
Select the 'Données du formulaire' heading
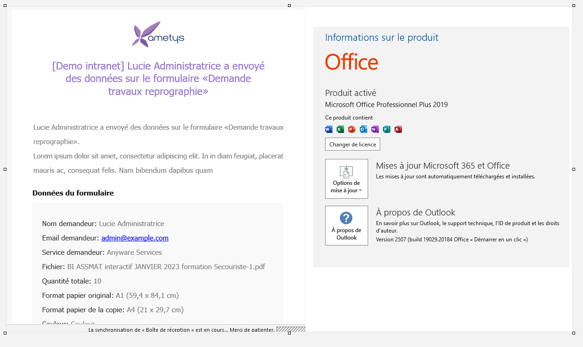click(x=73, y=193)
